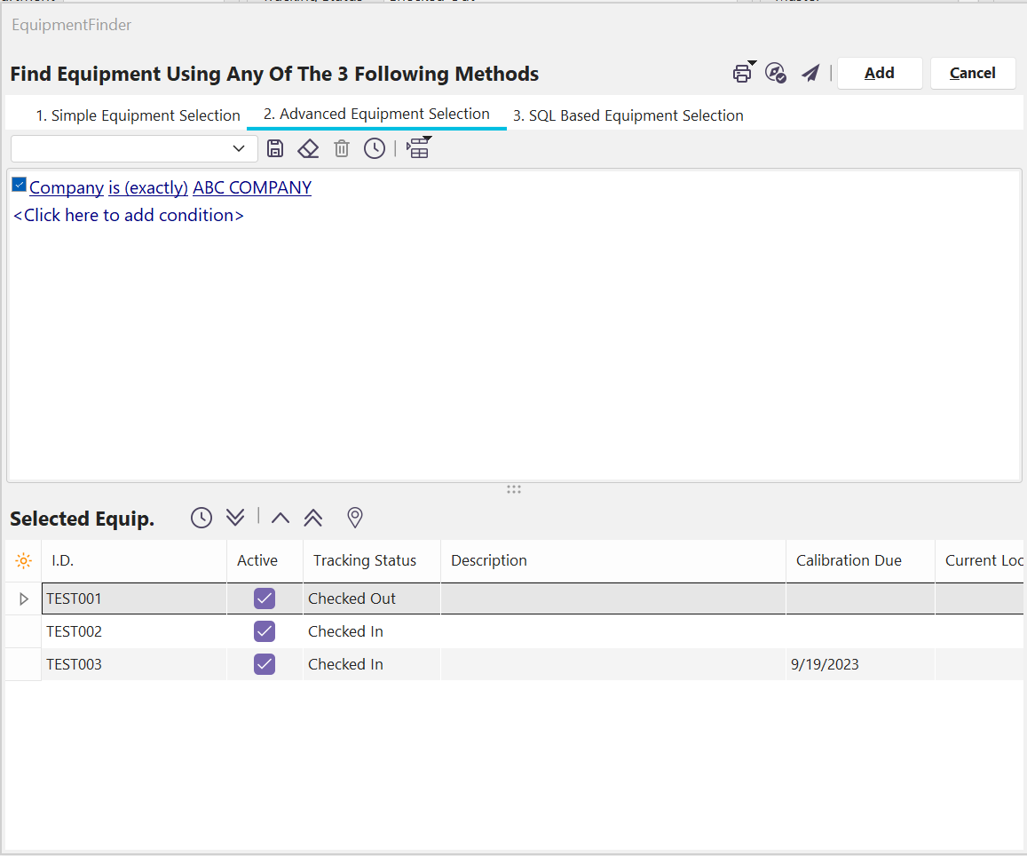
Task: Click the paper plane send icon
Action: click(810, 74)
